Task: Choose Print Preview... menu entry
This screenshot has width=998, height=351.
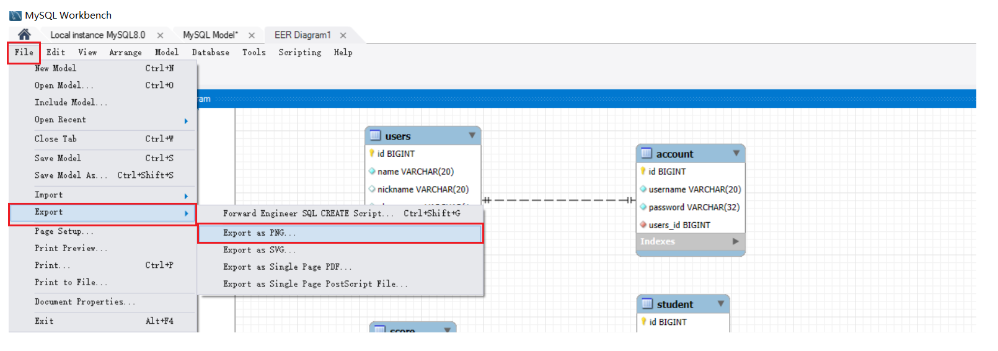Action: [x=104, y=248]
